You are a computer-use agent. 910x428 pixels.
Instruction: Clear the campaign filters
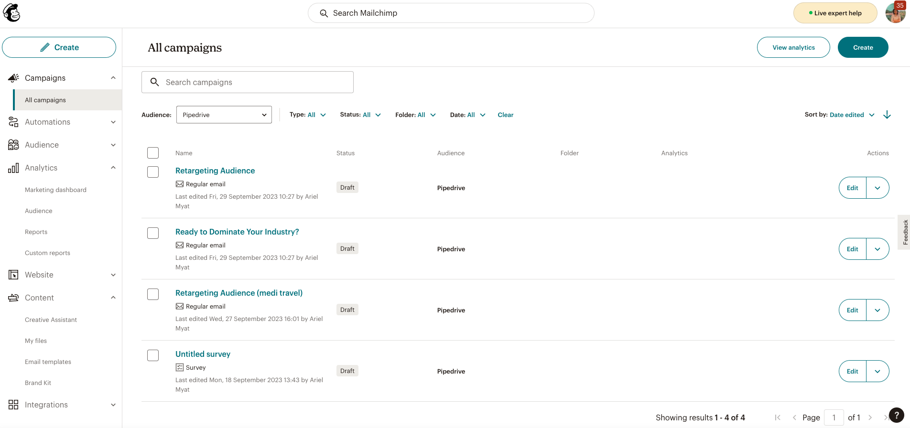(506, 115)
